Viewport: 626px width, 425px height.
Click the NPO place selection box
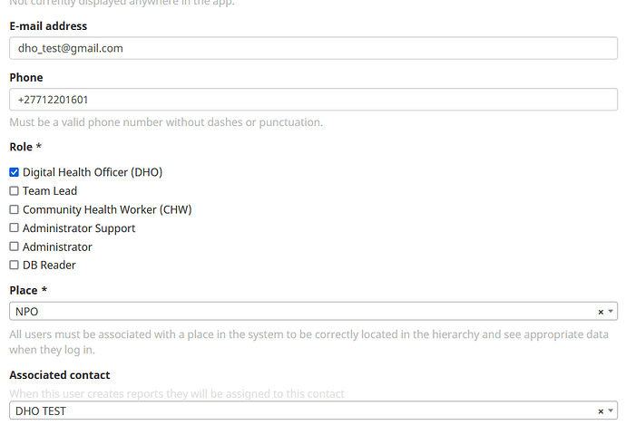pos(299,312)
